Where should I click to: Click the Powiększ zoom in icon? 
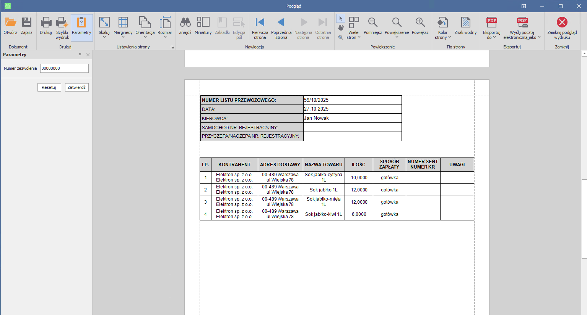tap(420, 23)
